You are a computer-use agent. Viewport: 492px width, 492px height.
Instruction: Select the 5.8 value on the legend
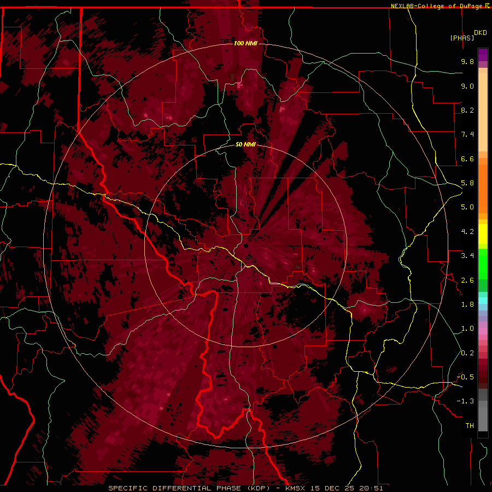467,183
